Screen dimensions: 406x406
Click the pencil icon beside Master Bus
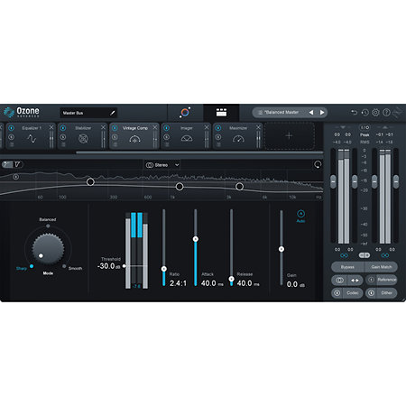[113, 113]
